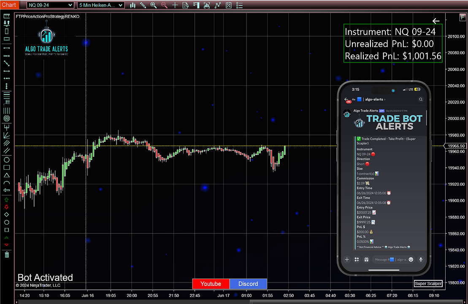Select the Fibonacci Time Extensions tool
The height and width of the screenshot is (304, 468).
pos(7,111)
